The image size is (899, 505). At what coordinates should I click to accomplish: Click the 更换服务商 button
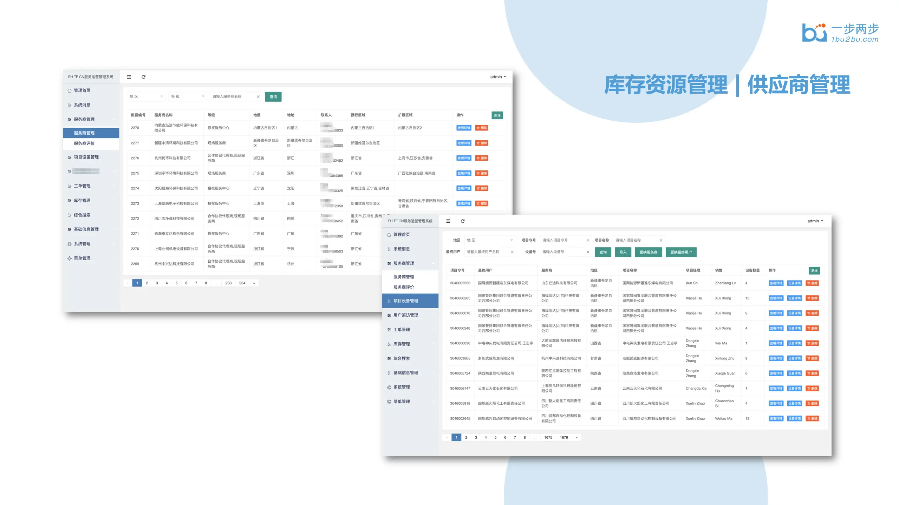[x=648, y=252]
